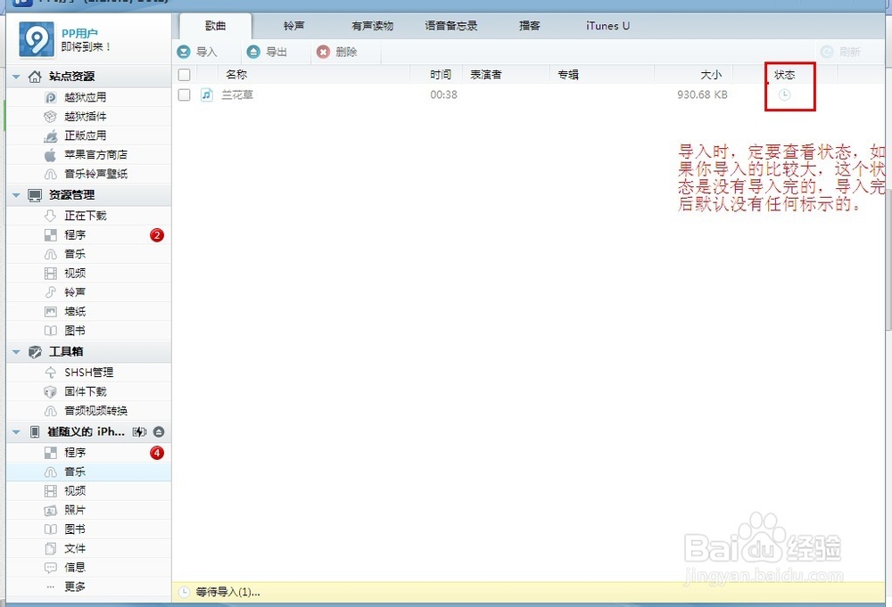
Task: Check the 兰花草 song checkbox
Action: click(184, 94)
